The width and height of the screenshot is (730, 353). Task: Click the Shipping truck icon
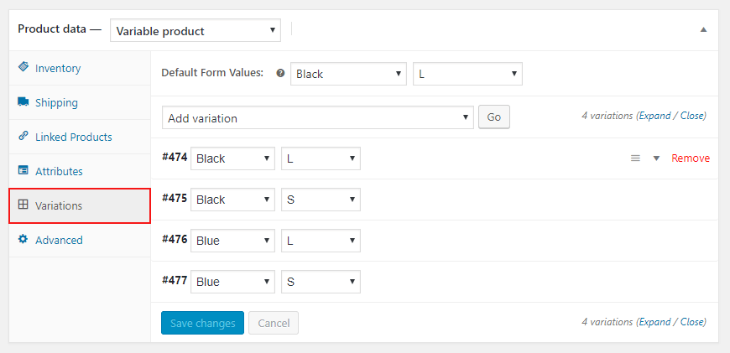[23, 102]
